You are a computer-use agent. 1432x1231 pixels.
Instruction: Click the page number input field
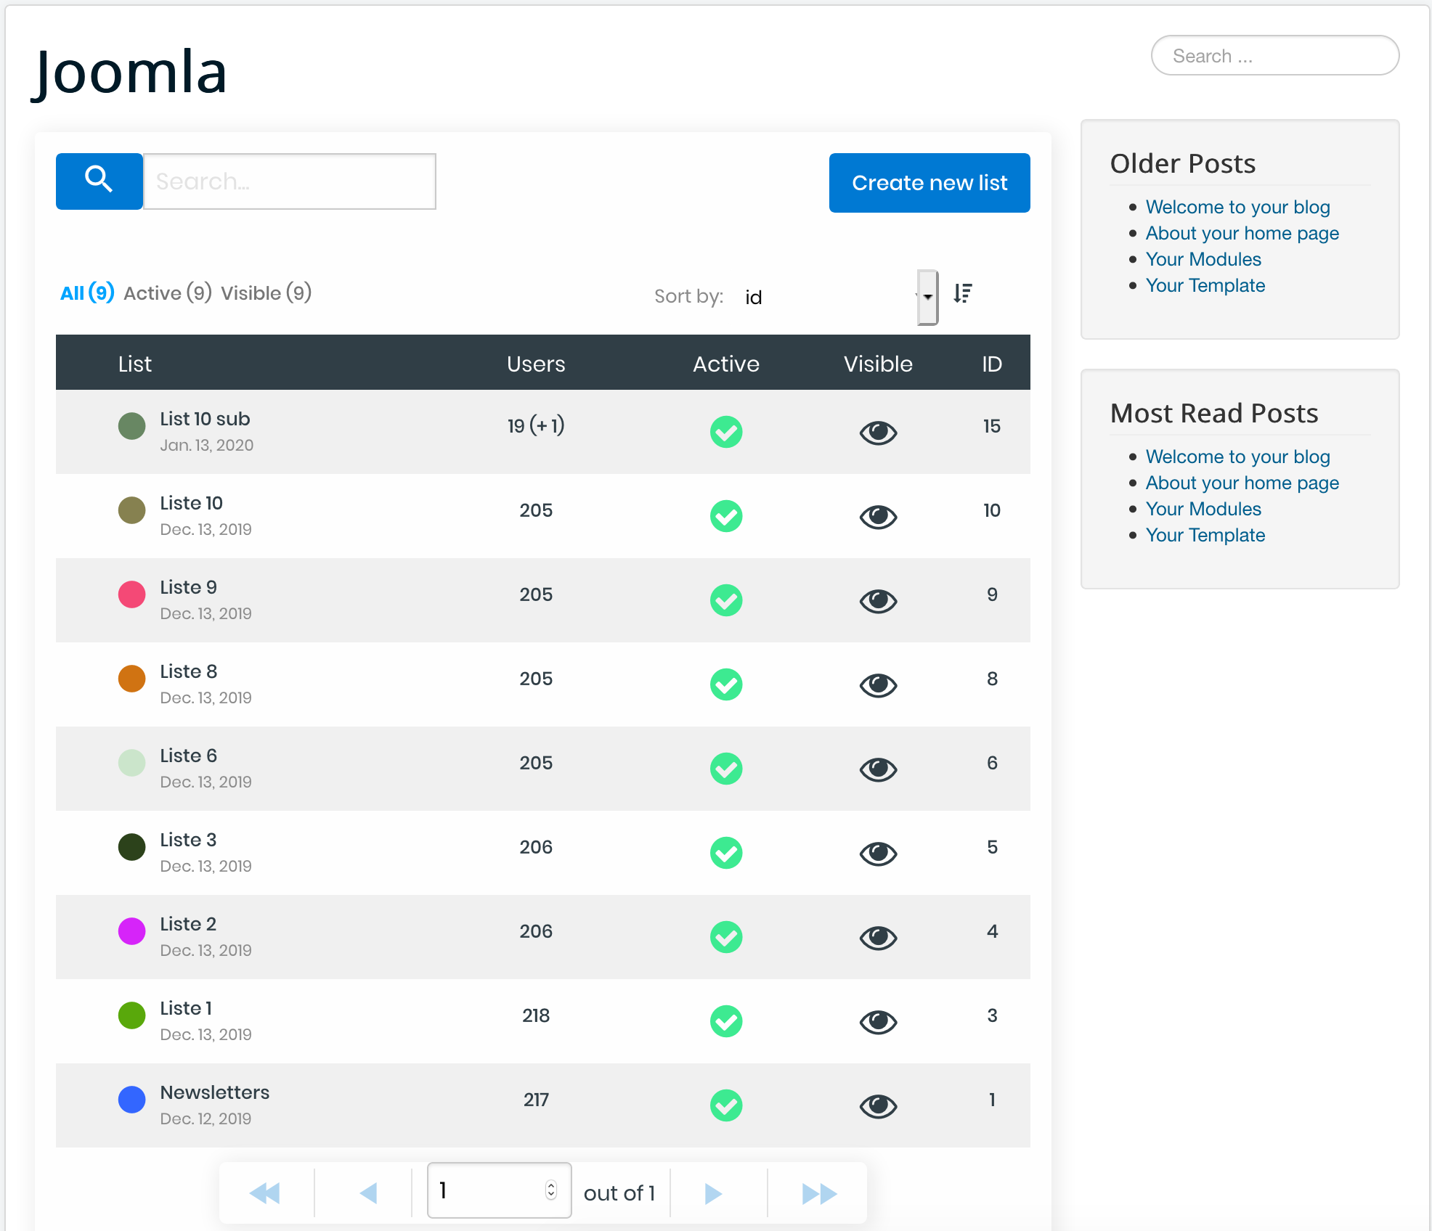[x=499, y=1190]
